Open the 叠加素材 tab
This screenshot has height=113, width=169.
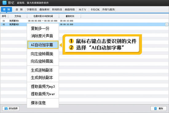[45, 10]
